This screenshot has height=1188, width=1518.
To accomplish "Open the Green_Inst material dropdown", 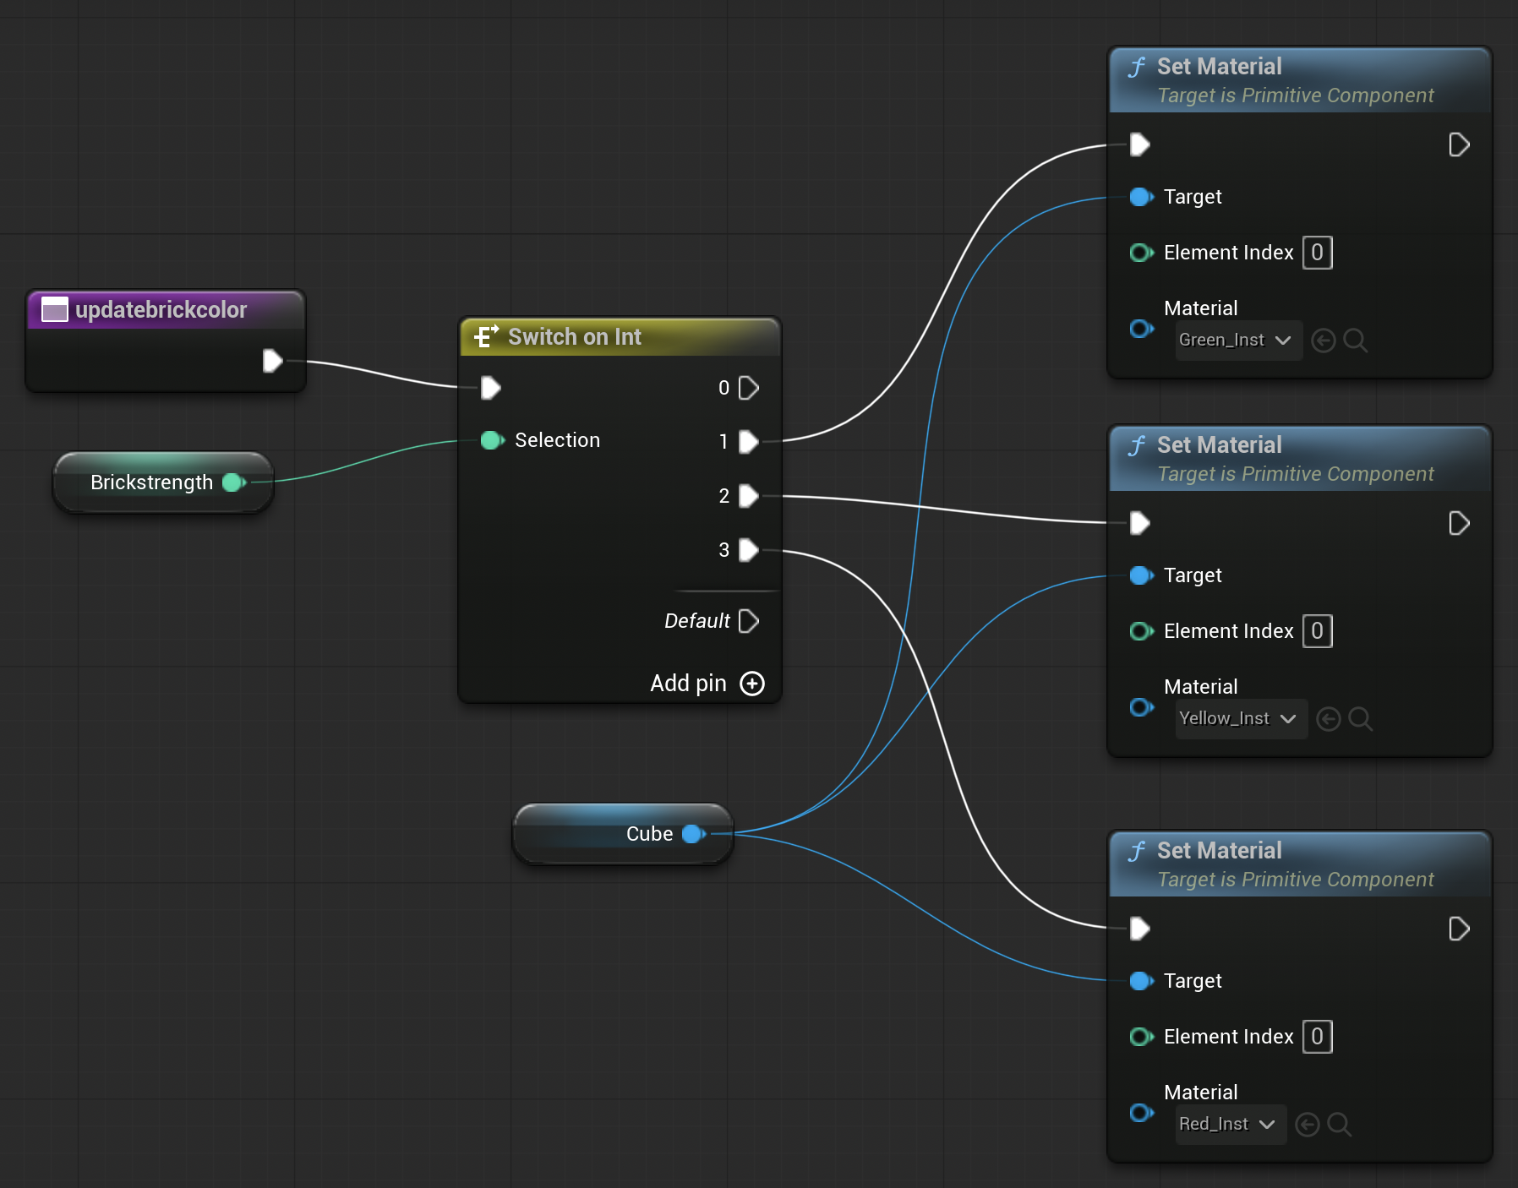I will [1238, 341].
